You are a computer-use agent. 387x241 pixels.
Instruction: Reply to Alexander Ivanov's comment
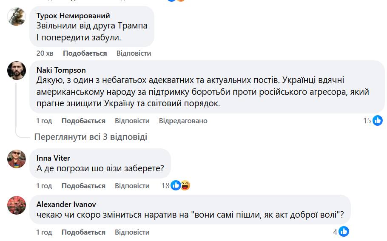132,232
